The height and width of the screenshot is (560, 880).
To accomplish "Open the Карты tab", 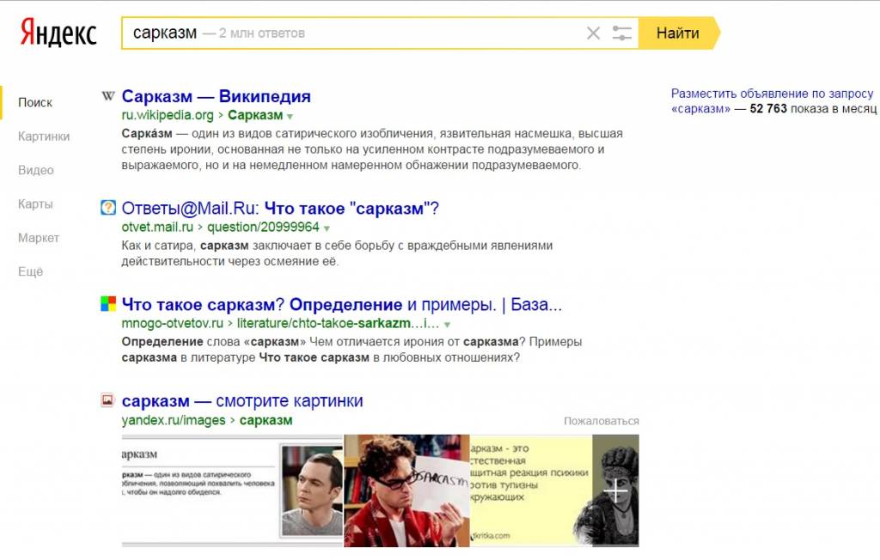I will (35, 204).
